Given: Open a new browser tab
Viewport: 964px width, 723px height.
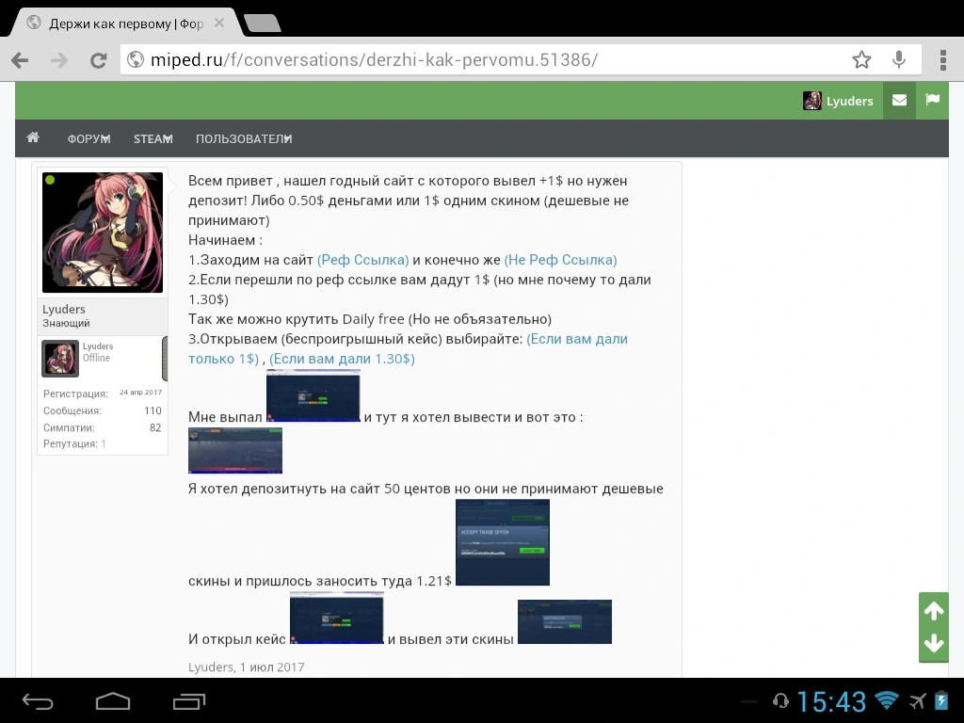Looking at the screenshot, I should click(x=263, y=24).
